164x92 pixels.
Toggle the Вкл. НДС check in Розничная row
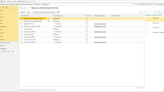pyautogui.click(x=87, y=34)
